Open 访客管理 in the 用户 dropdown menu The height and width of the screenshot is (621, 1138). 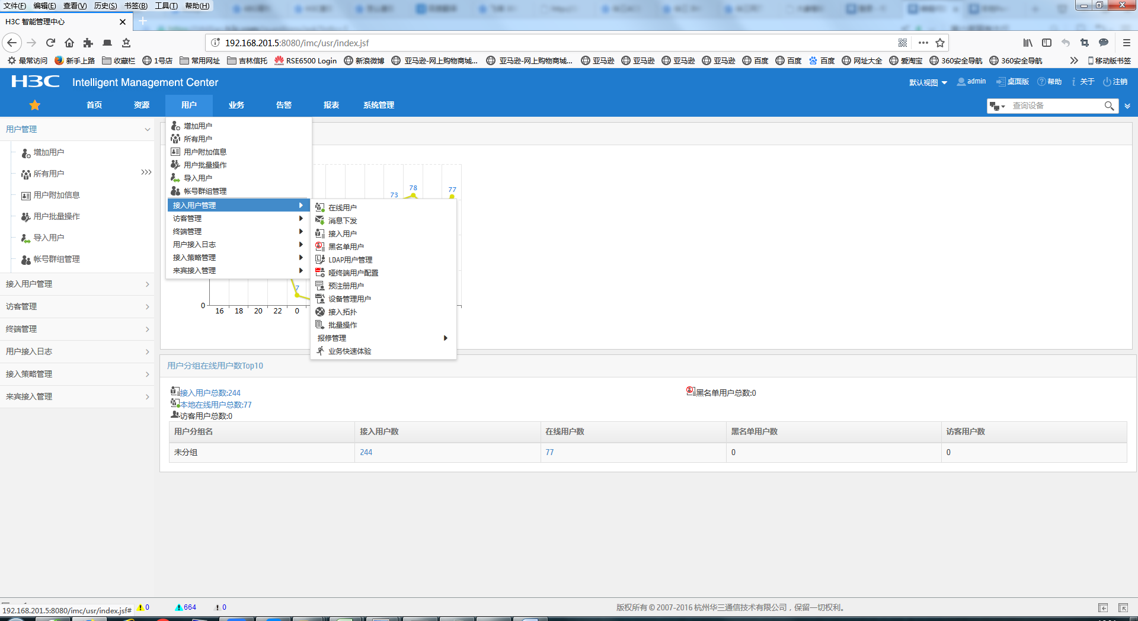(239, 218)
